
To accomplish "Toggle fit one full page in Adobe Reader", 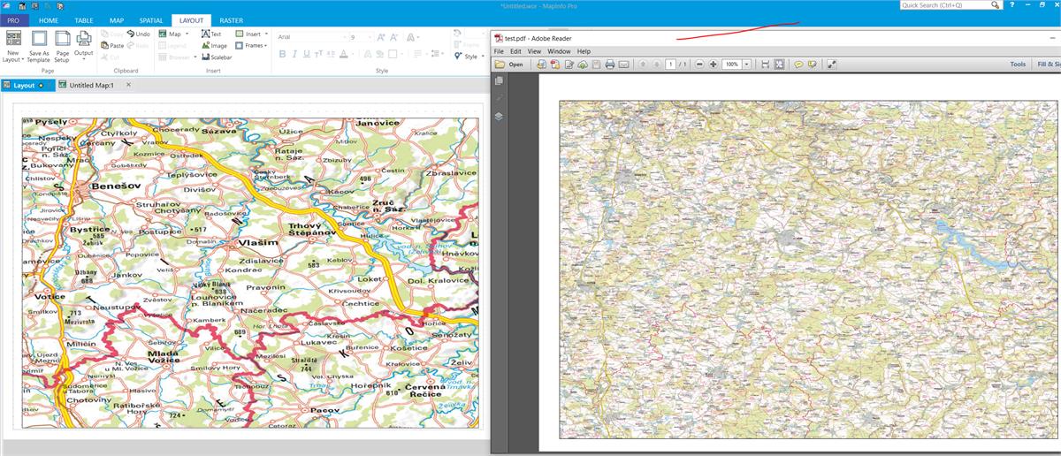I will 779,65.
